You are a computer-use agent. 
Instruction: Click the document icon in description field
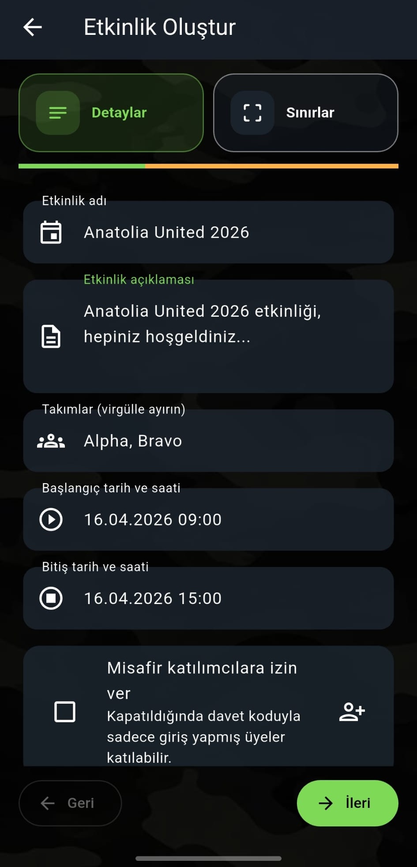[51, 337]
